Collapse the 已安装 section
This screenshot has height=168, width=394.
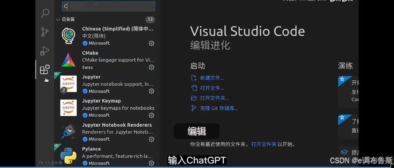[x=58, y=20]
